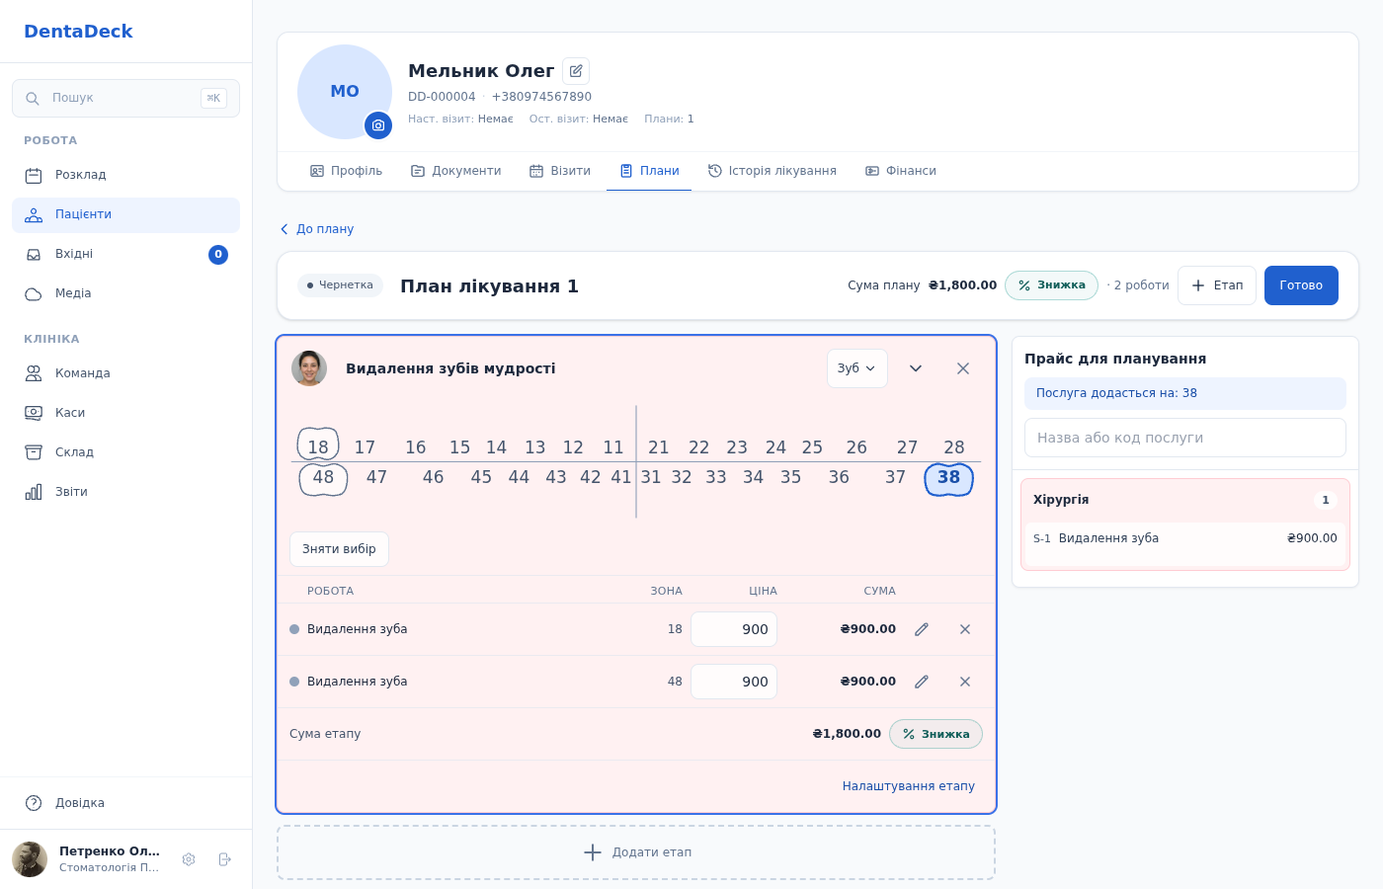Delete the tooth 48 extraction row
Image resolution: width=1383 pixels, height=889 pixels.
pos(965,682)
